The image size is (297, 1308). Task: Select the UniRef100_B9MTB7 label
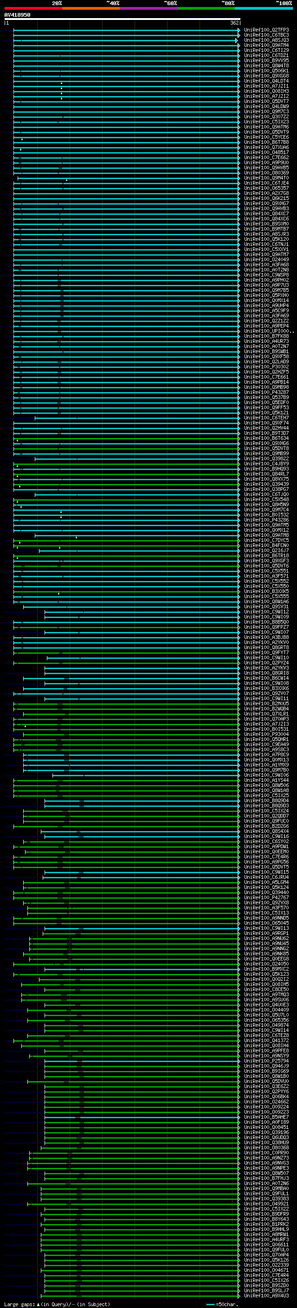266,229
